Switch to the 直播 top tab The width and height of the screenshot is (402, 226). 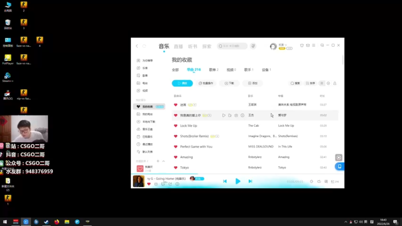pyautogui.click(x=178, y=46)
